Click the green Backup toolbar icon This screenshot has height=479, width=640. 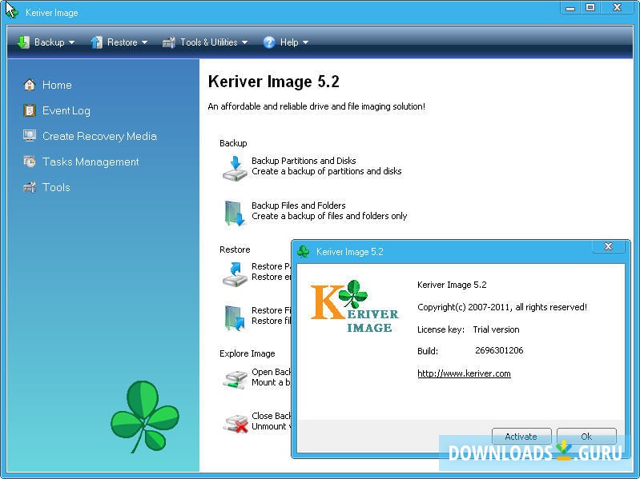coord(24,42)
